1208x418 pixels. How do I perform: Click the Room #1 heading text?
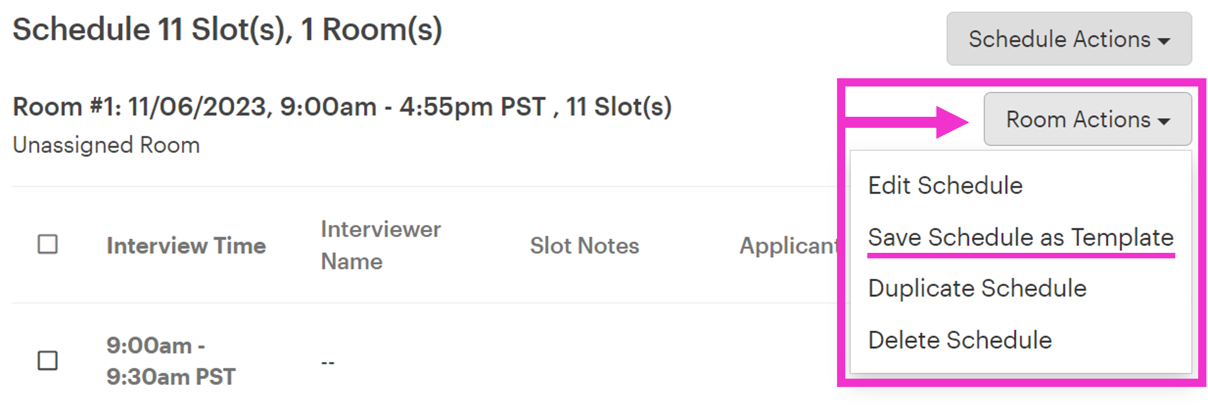[342, 107]
